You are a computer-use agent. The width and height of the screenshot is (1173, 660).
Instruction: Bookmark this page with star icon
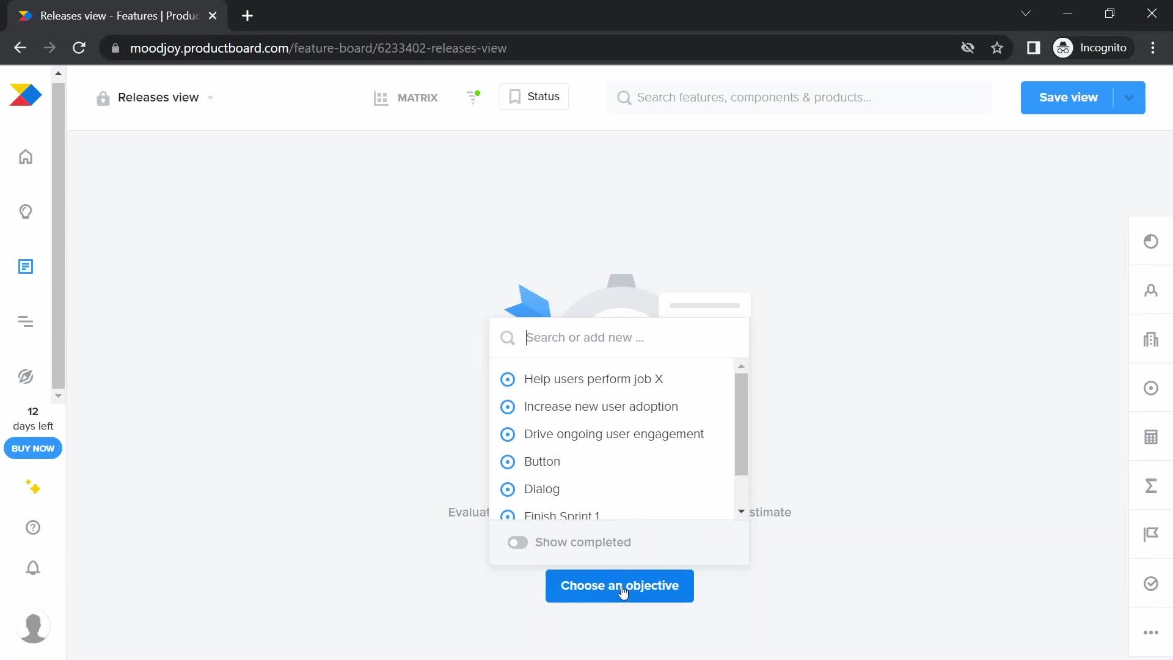(x=997, y=48)
